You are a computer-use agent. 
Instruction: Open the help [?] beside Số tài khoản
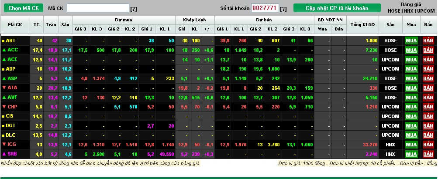pos(283,9)
